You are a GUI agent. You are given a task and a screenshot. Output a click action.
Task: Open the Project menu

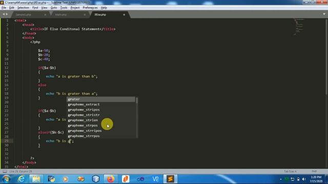pos(75,8)
